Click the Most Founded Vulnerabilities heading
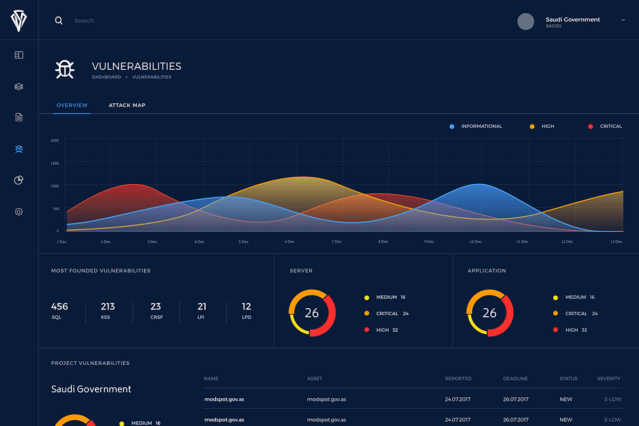 click(101, 271)
